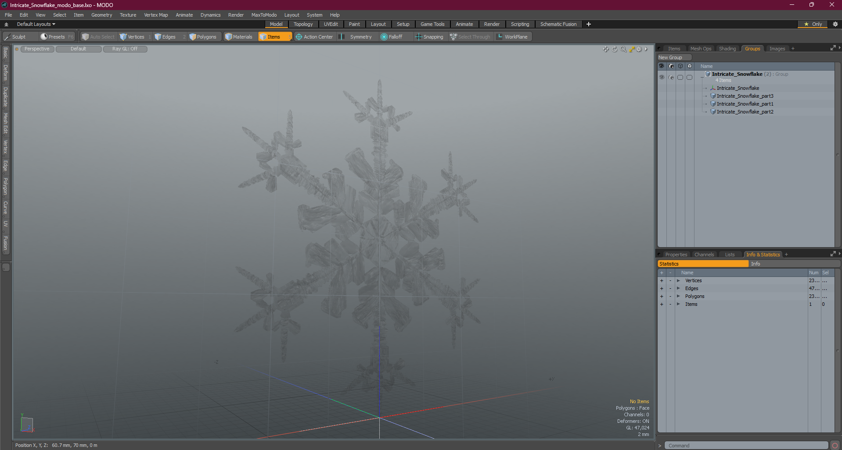The width and height of the screenshot is (842, 450).
Task: Open the Action Center options
Action: point(314,37)
